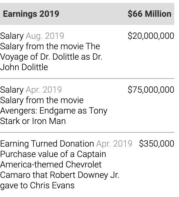Click "Salary" label in the Avengers entry
This screenshot has width=179, height=197.
pyautogui.click(x=12, y=90)
